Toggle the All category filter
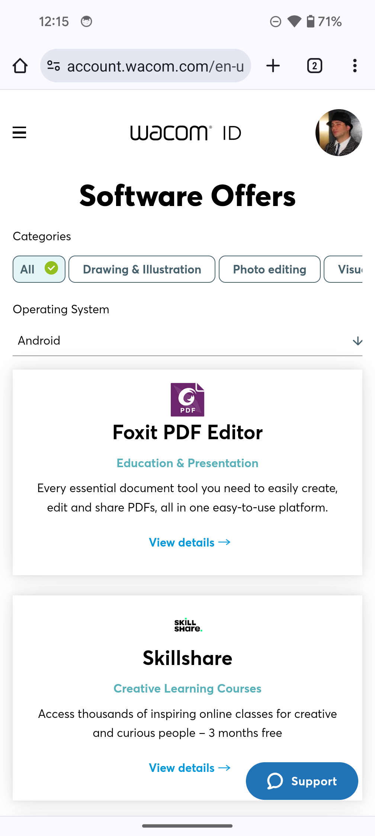 [39, 269]
